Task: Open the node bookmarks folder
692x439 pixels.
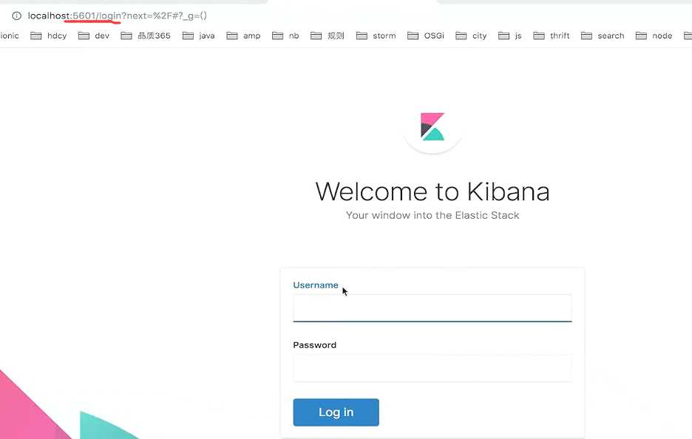Action: (654, 35)
